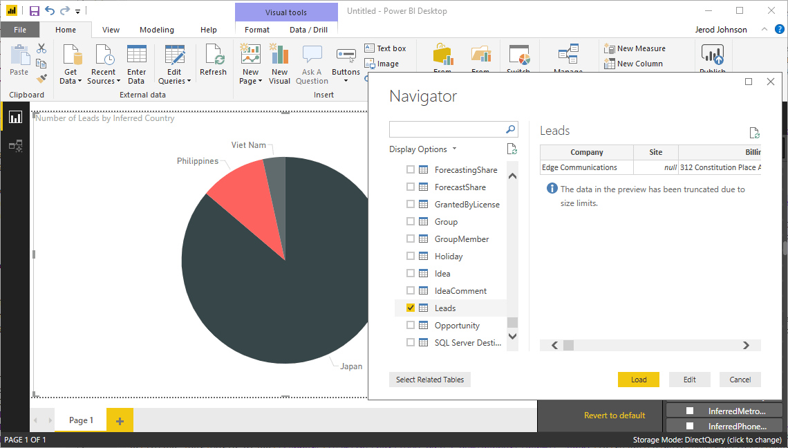
Task: Click New Measure in ribbon
Action: click(x=635, y=48)
